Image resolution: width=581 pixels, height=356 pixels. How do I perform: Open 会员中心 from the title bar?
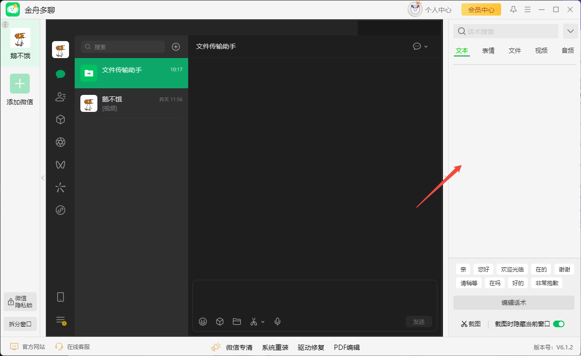coord(481,9)
